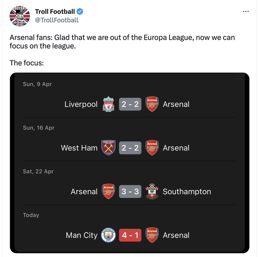This screenshot has height=257, width=261.
Task: Click the Southampton club crest
Action: pyautogui.click(x=152, y=191)
